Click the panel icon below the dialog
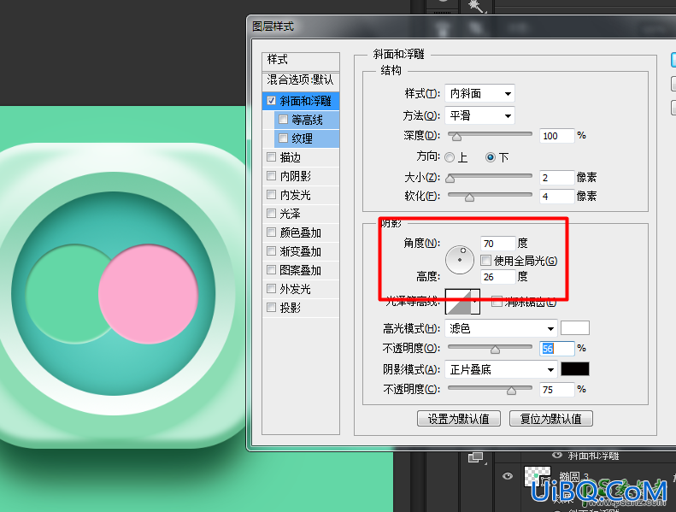The width and height of the screenshot is (676, 512). (476, 457)
